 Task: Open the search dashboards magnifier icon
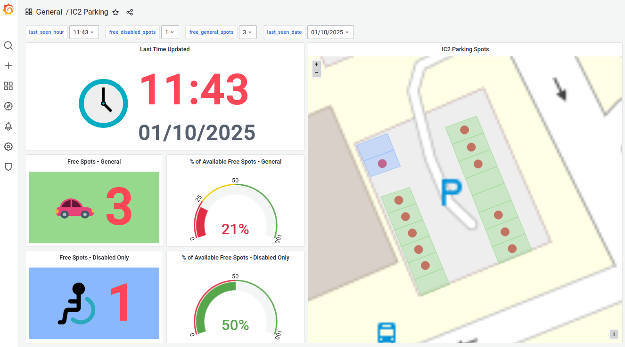pos(8,46)
